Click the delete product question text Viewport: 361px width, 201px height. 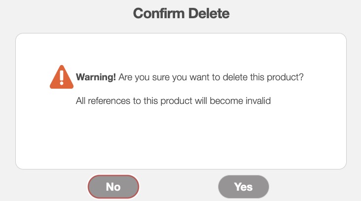(215, 78)
